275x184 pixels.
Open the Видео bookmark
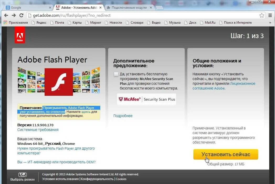[x=154, y=23]
